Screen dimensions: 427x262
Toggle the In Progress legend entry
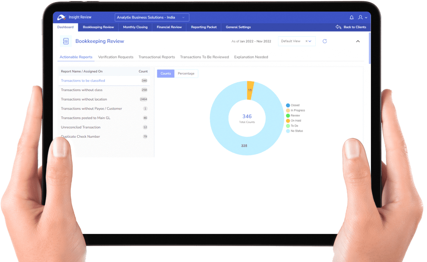click(298, 110)
